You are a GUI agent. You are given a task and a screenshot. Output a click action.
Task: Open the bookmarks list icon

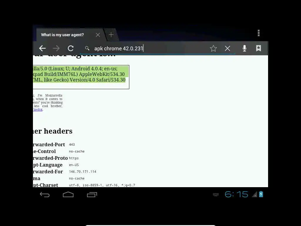259,48
